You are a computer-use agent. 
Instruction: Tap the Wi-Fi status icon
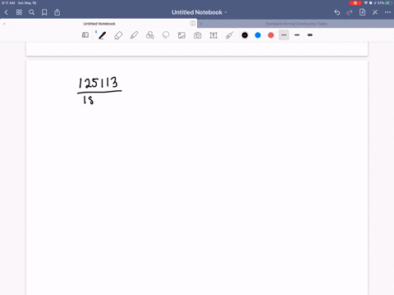(x=366, y=3)
